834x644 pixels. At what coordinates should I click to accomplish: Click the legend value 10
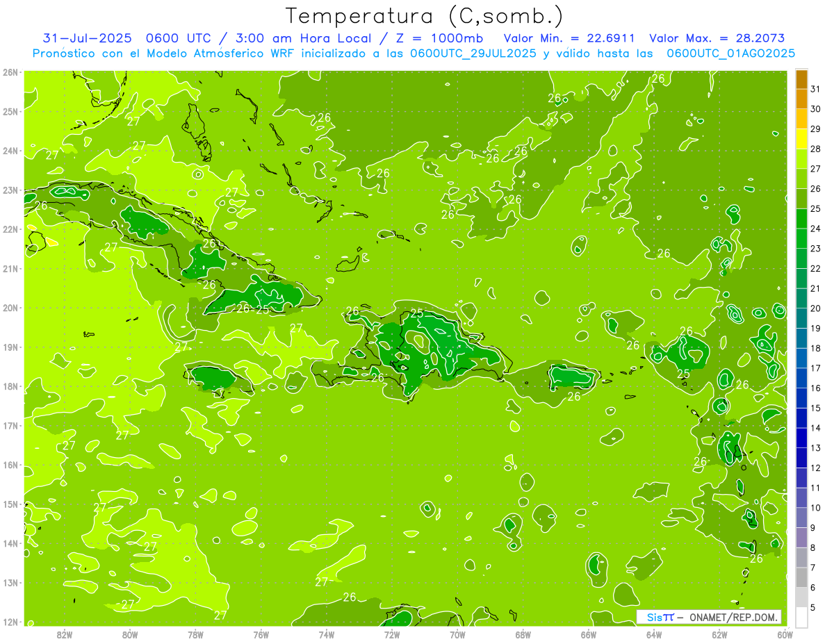816,508
